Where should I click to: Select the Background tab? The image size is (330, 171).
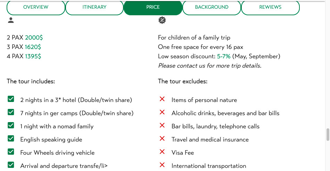tap(212, 7)
